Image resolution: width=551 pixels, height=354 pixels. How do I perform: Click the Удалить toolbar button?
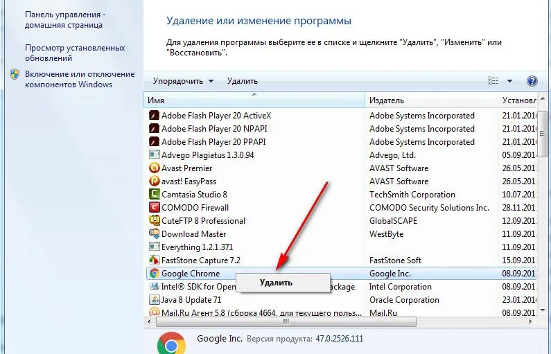pyautogui.click(x=243, y=81)
